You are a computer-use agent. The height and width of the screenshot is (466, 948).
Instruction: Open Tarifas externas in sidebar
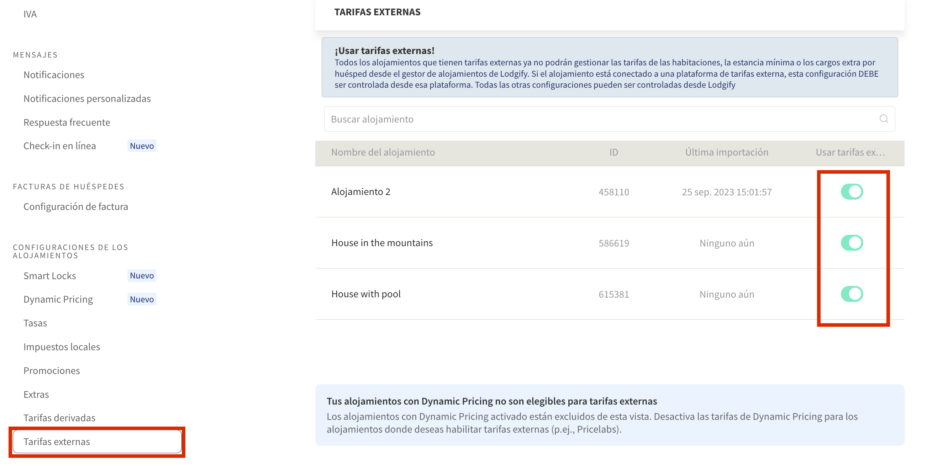click(x=57, y=441)
